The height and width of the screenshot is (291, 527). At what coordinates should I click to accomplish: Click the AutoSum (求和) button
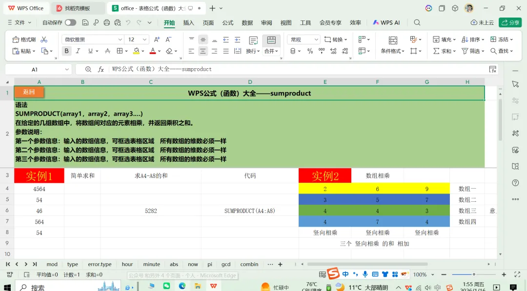(x=444, y=51)
